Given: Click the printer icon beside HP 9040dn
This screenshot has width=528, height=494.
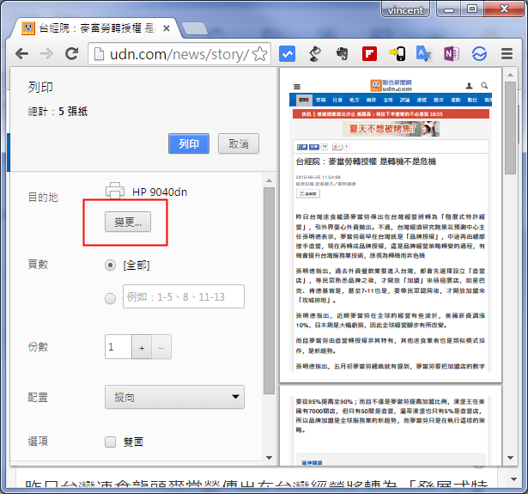Looking at the screenshot, I should [x=115, y=191].
